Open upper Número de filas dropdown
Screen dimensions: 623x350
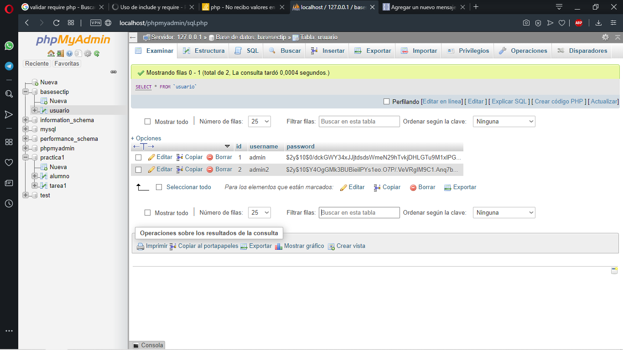tap(260, 122)
